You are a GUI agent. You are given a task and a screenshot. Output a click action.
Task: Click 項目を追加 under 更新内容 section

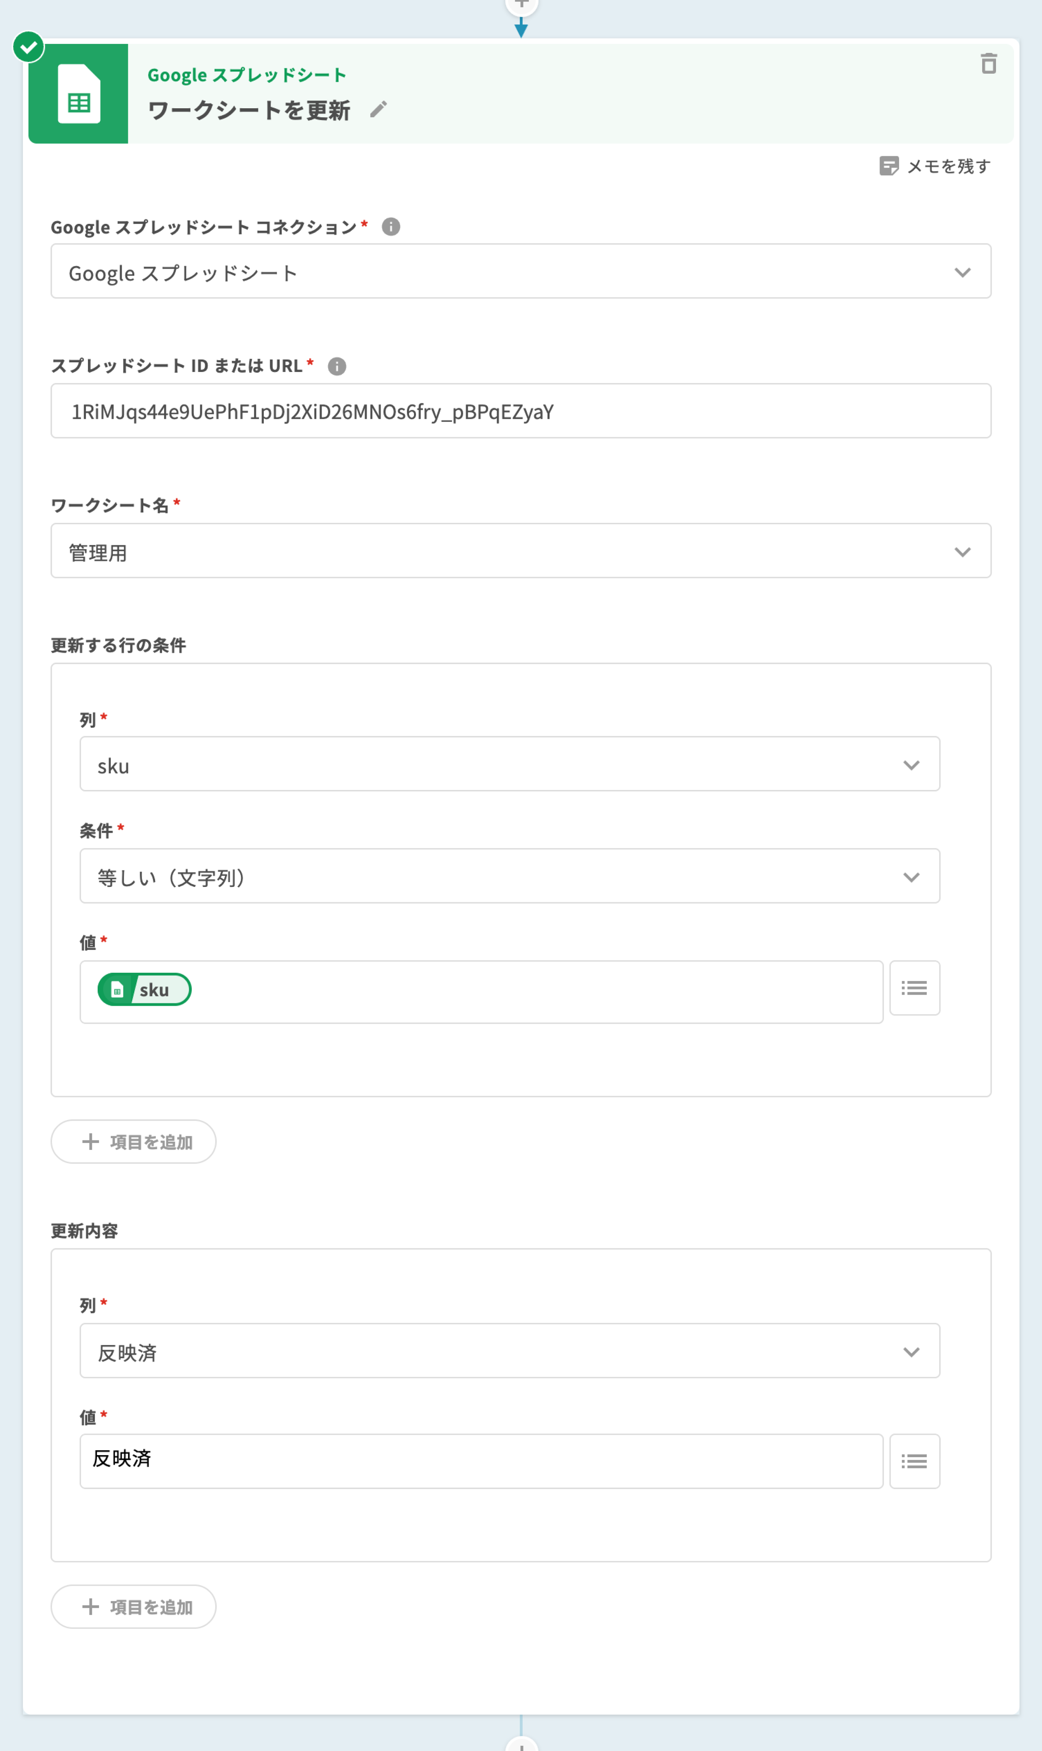[x=134, y=1607]
